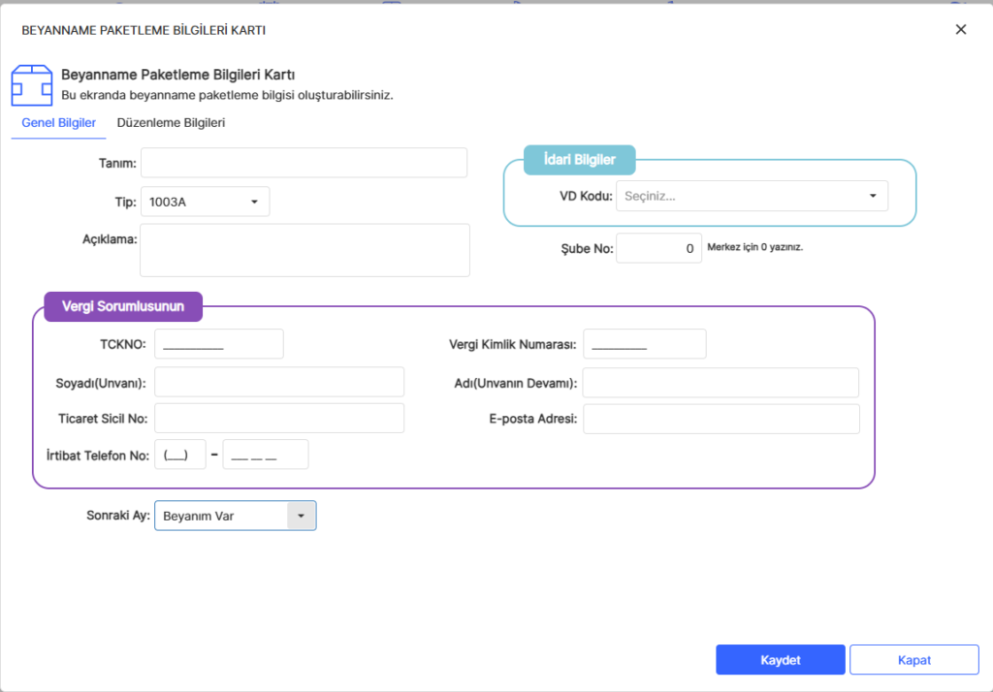Click the TCKNO input field

tap(218, 344)
